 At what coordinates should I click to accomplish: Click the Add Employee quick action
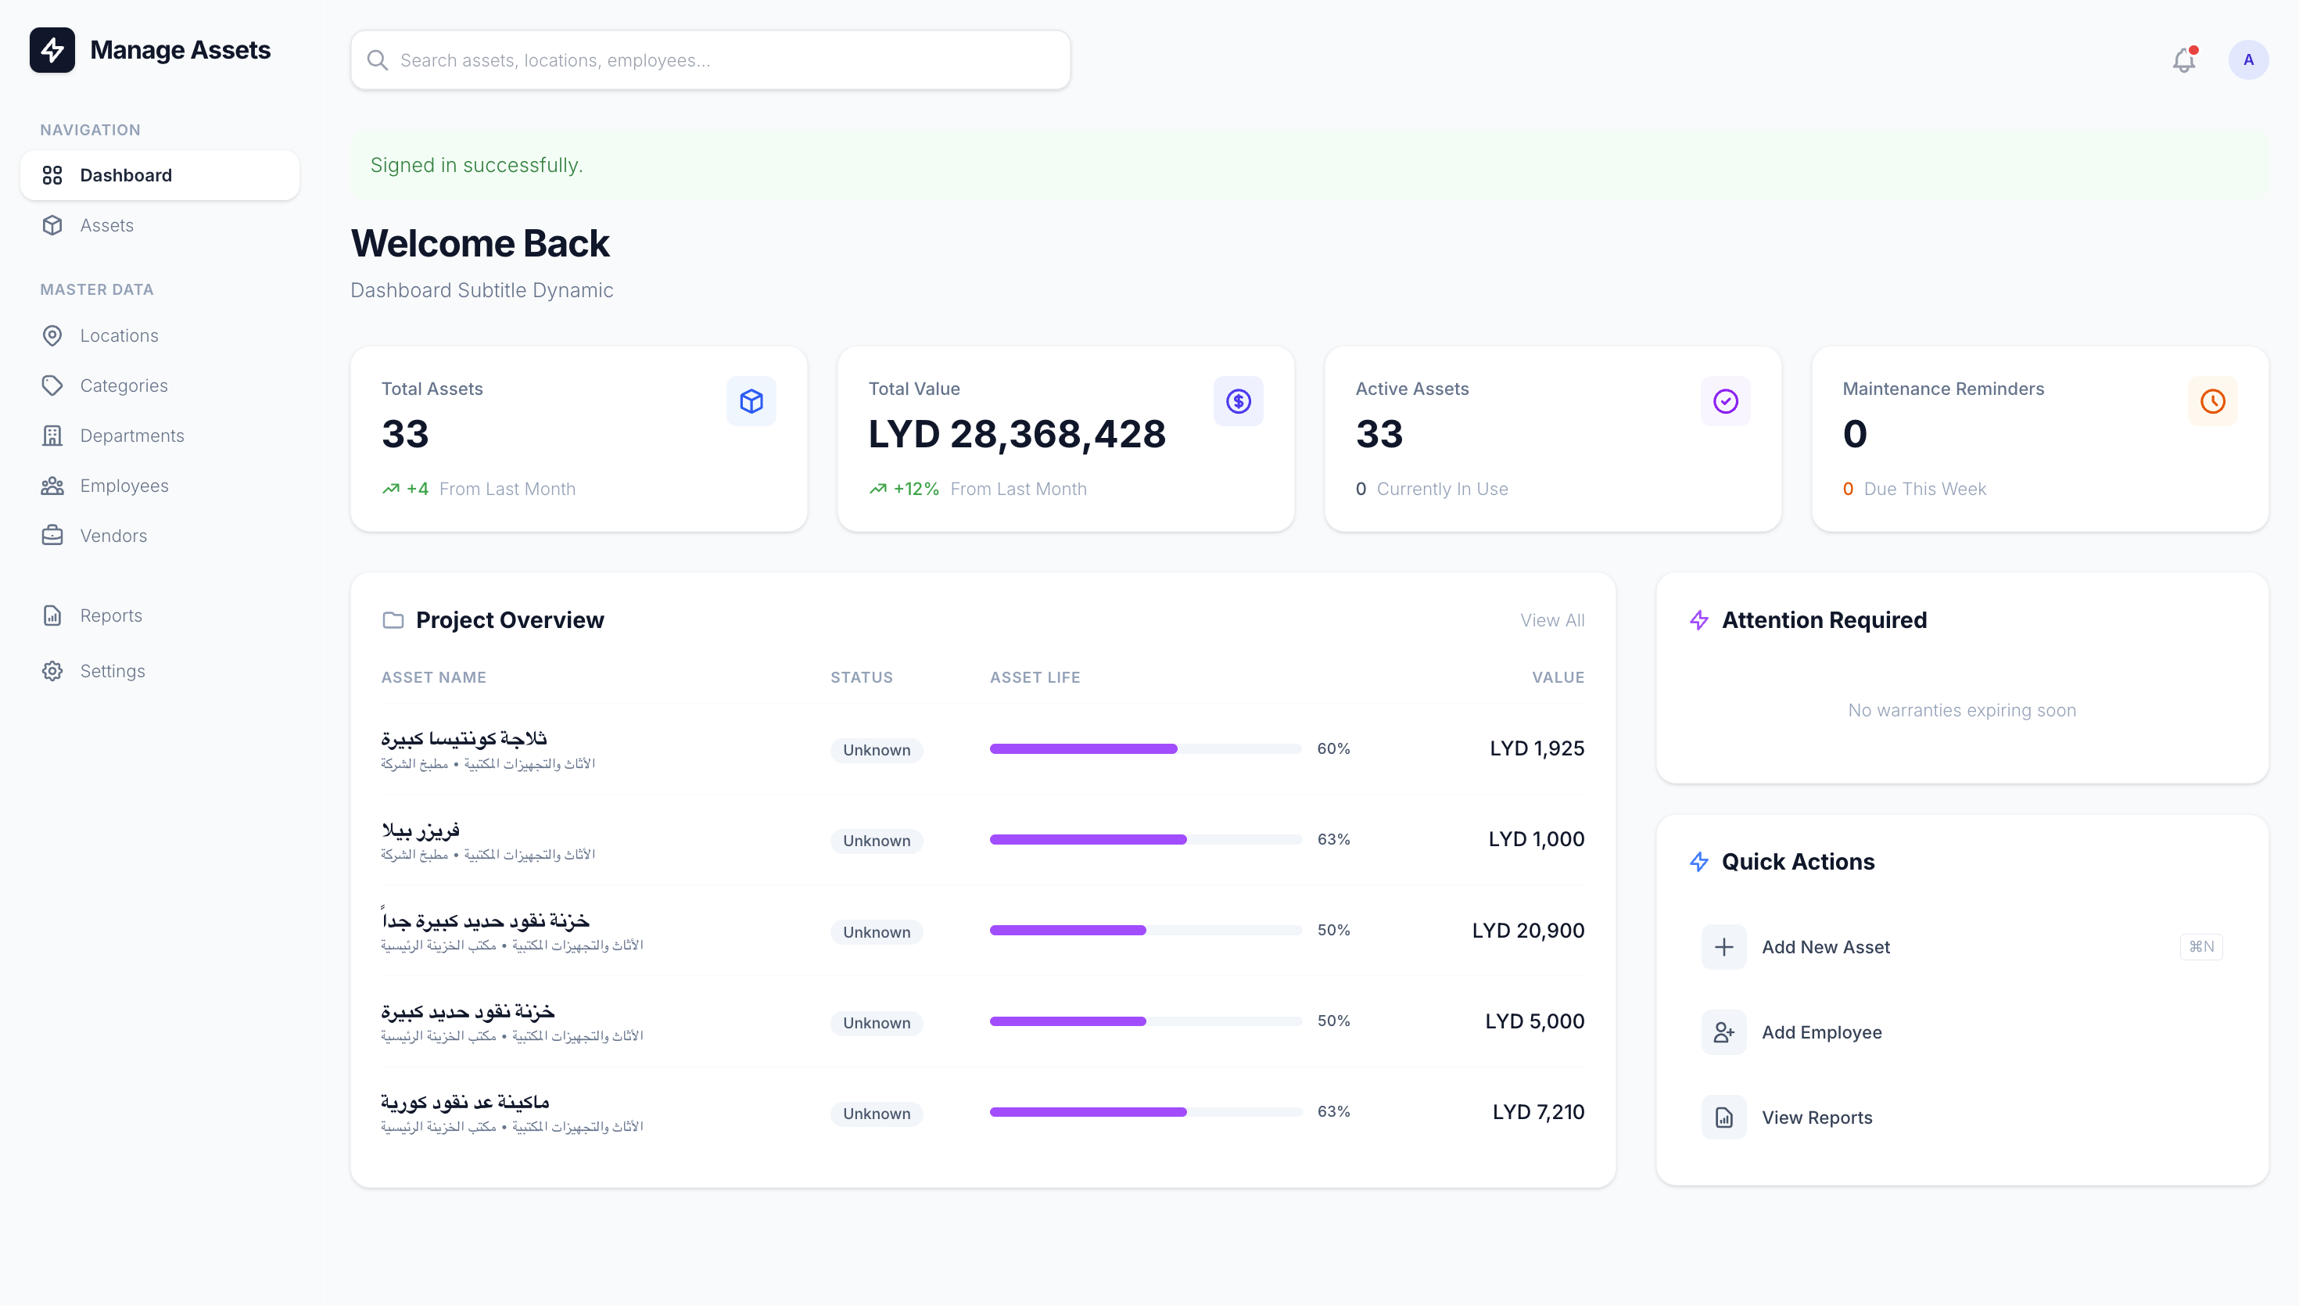[x=1822, y=1032]
